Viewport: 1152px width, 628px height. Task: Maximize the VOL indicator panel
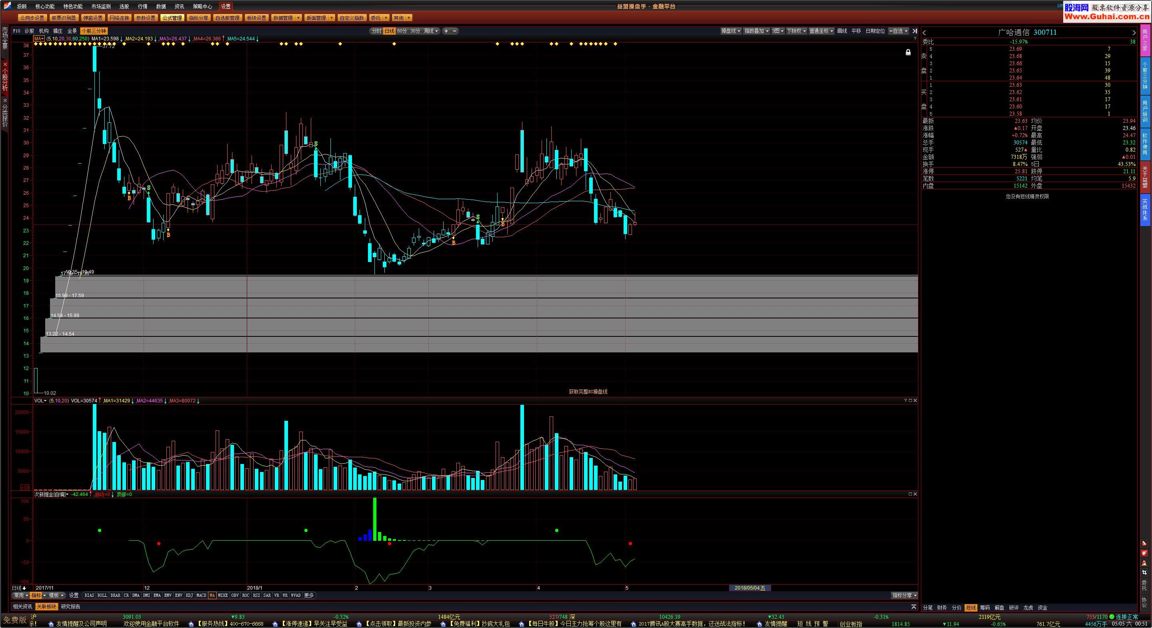910,400
